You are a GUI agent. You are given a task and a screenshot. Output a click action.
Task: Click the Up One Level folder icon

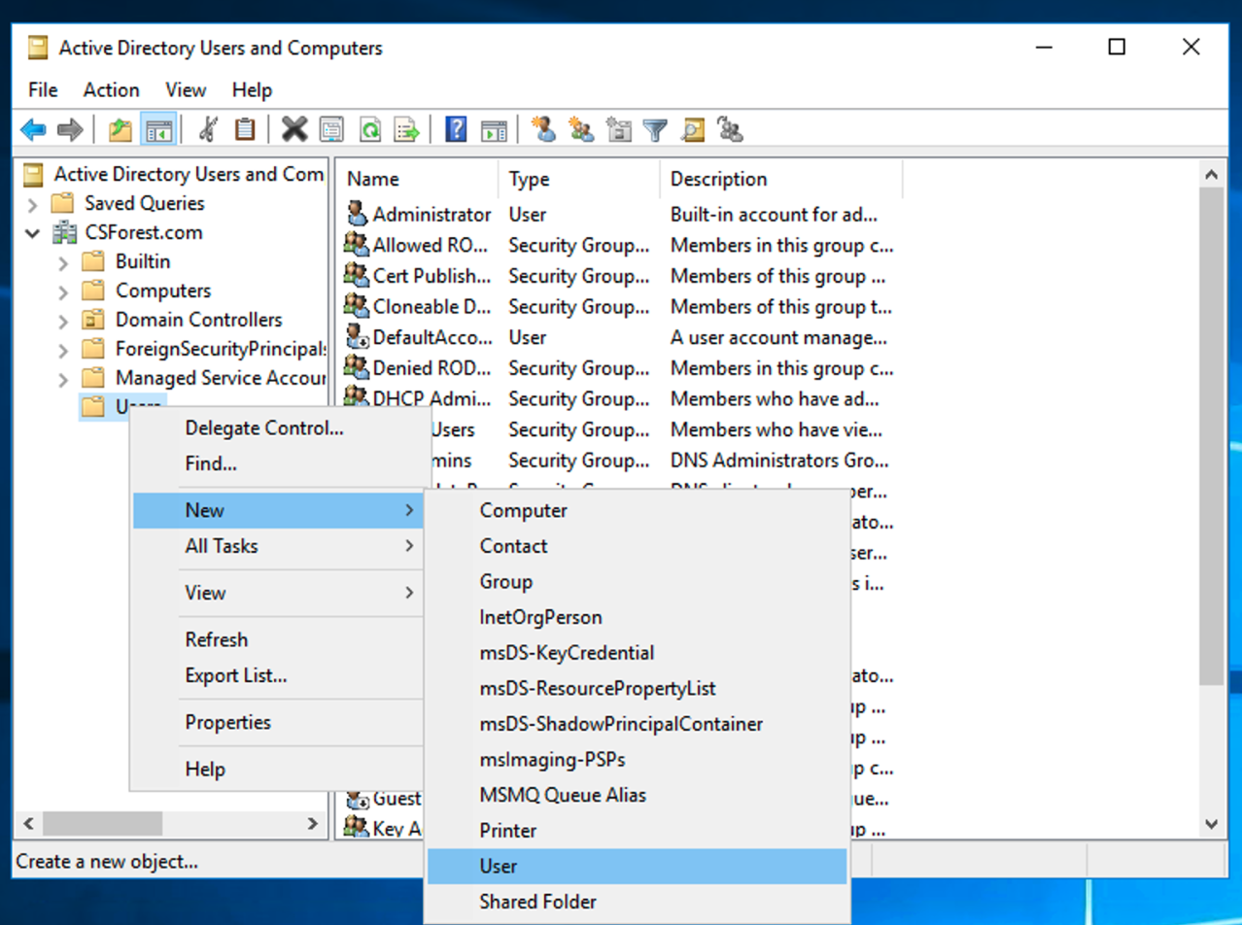coord(121,128)
